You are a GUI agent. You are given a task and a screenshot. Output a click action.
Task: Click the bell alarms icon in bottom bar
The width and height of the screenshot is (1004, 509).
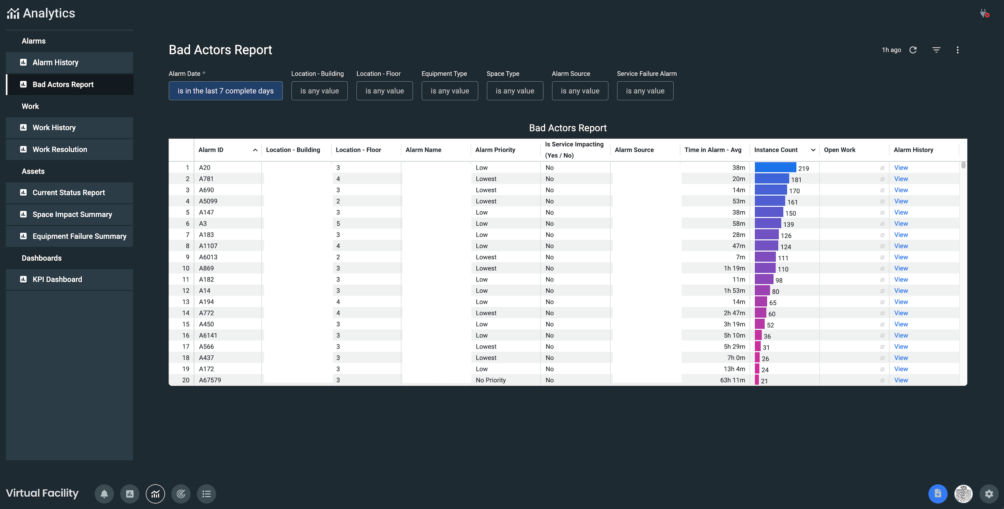click(x=104, y=494)
